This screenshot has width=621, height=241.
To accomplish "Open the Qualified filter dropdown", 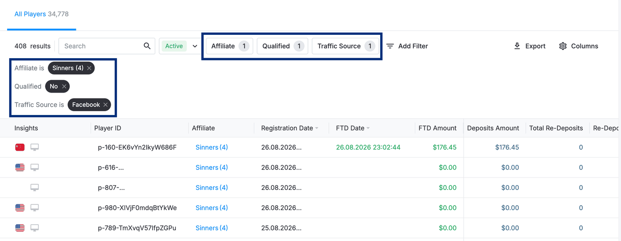I will (282, 46).
